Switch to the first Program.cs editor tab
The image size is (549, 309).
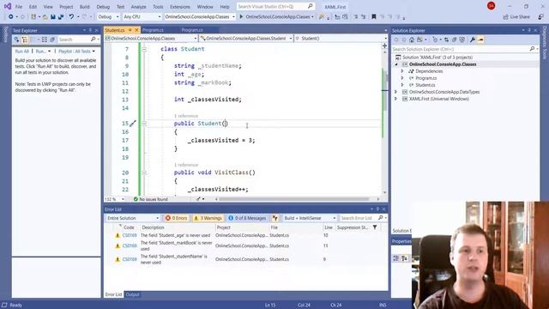tap(153, 30)
